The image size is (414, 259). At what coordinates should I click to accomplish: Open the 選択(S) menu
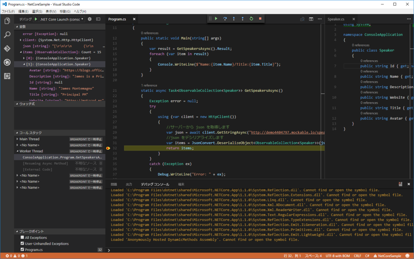point(37,11)
